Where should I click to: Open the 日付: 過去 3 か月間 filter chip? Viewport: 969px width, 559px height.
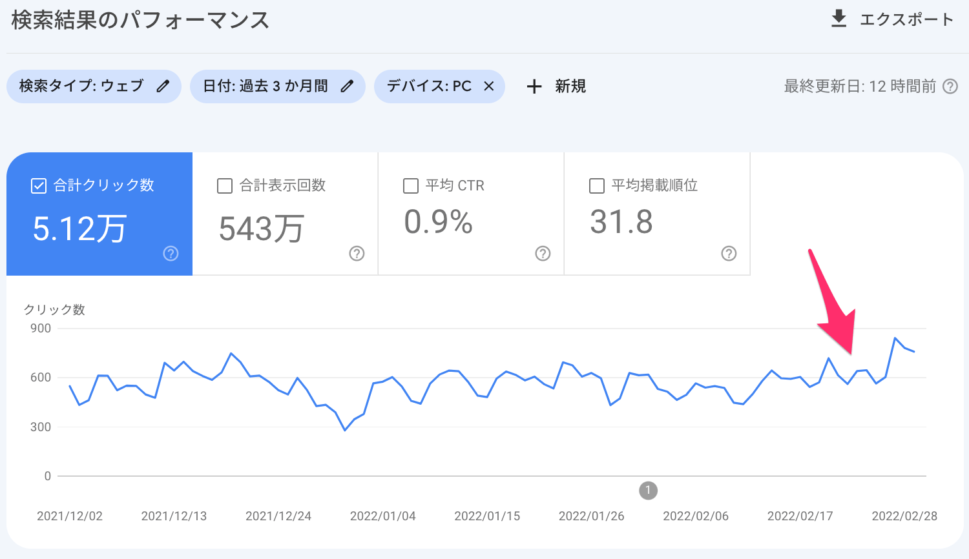tap(278, 86)
